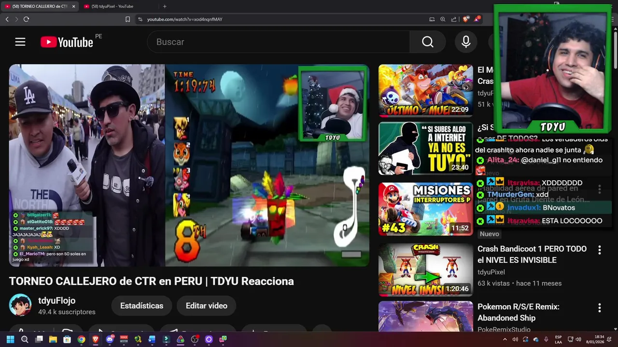Open a new browser tab with plus

point(165,6)
